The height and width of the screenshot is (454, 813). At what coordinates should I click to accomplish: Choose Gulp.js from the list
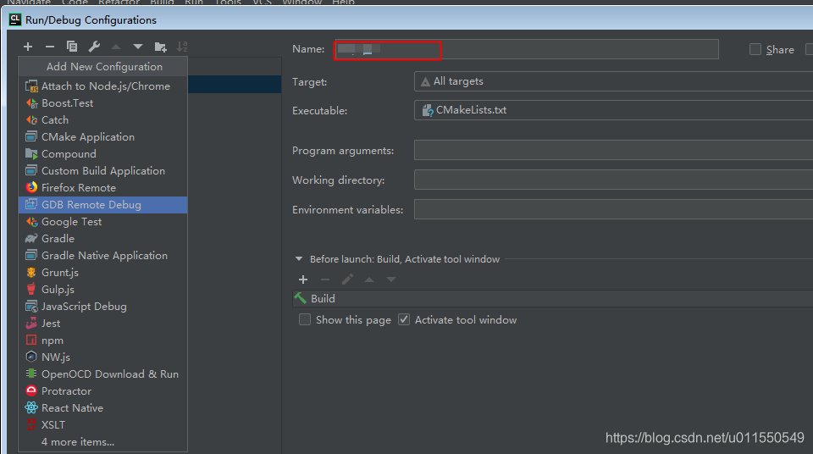point(102,290)
